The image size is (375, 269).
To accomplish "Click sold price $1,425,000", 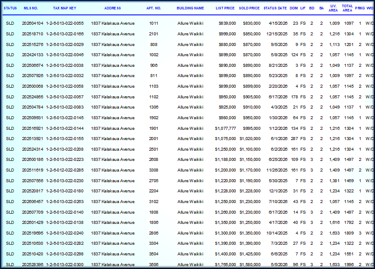I will point(250,254).
